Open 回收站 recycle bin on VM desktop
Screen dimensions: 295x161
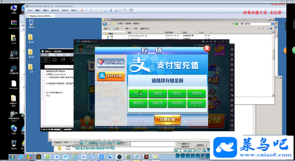[31, 24]
